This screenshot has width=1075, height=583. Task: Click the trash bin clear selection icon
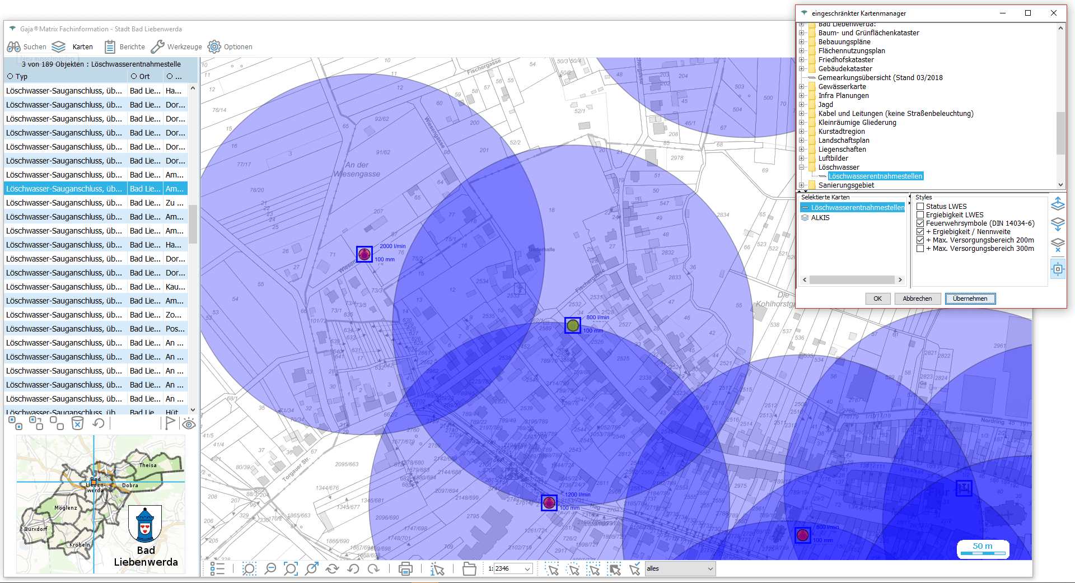[77, 423]
